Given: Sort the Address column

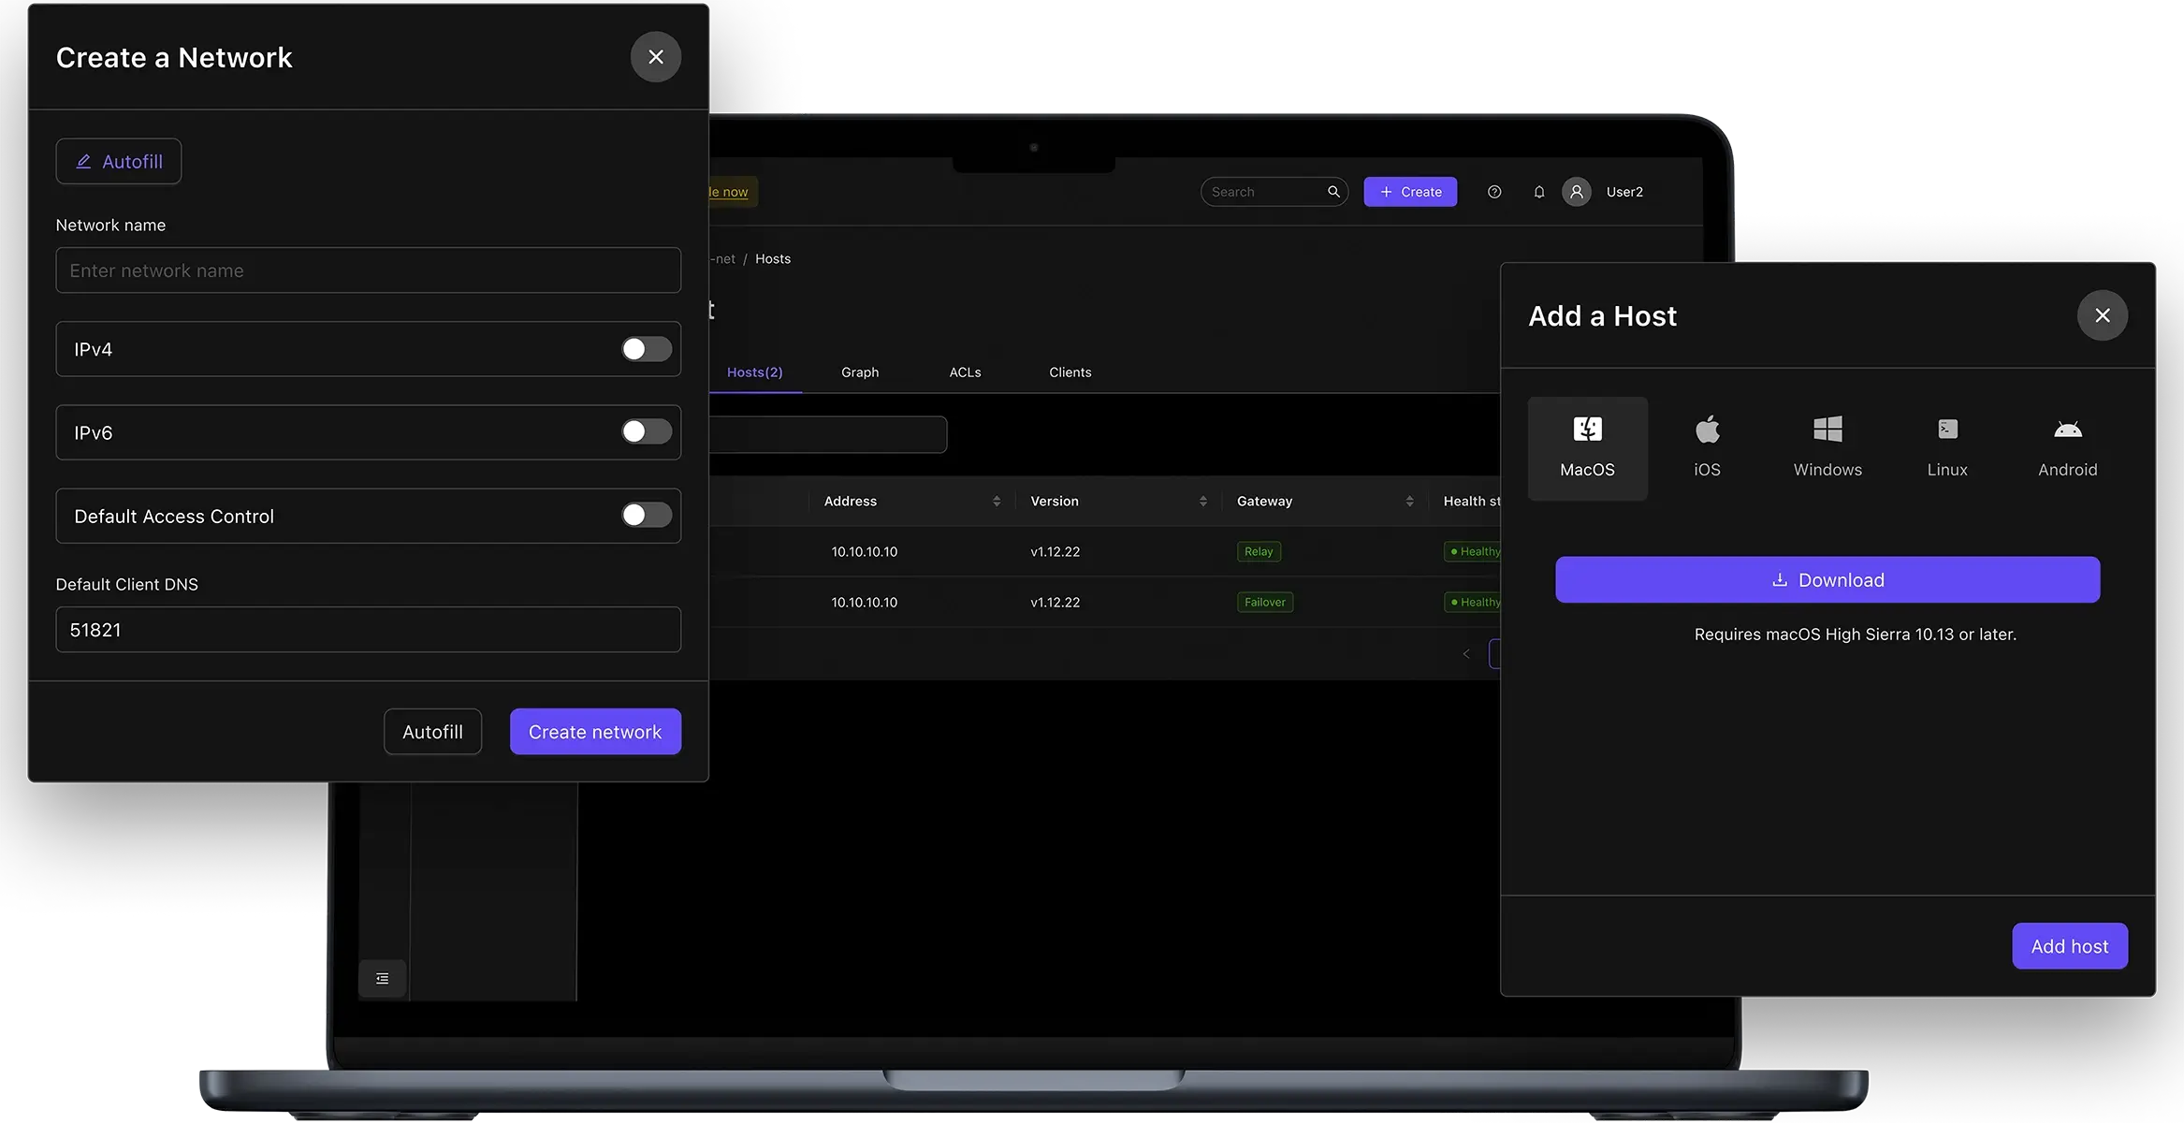Looking at the screenshot, I should (x=996, y=501).
